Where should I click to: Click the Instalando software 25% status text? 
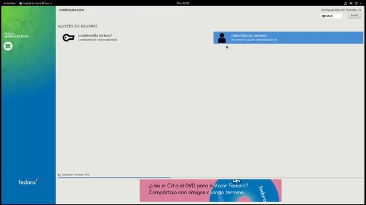(75, 175)
